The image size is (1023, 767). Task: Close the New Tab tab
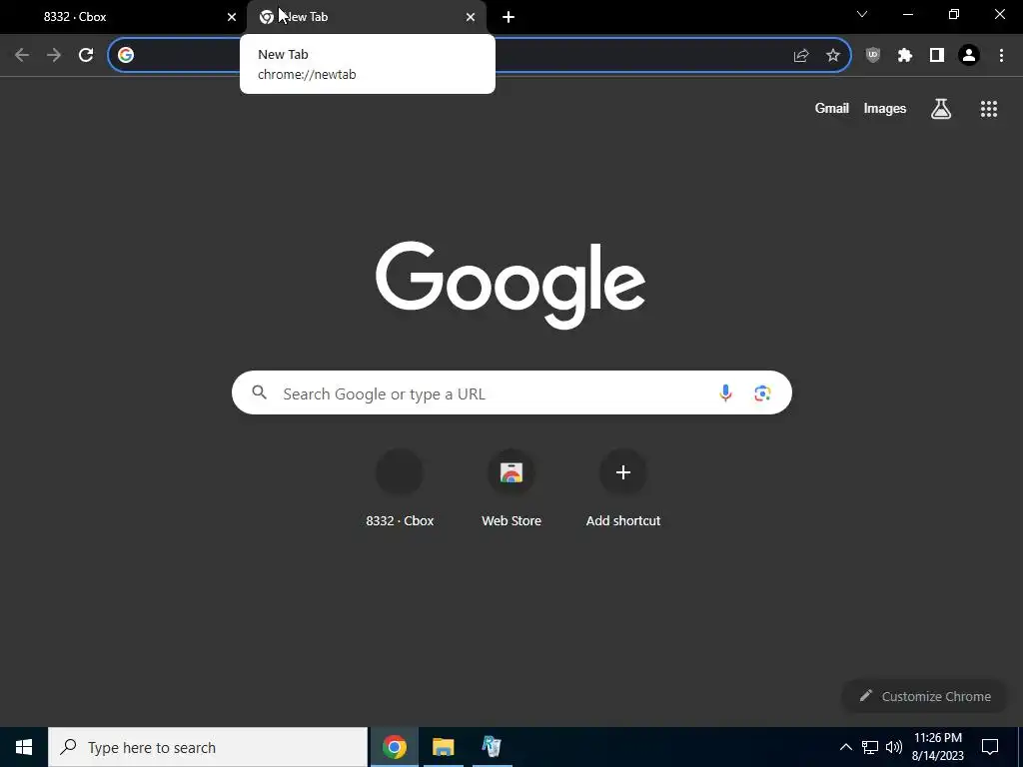[471, 17]
